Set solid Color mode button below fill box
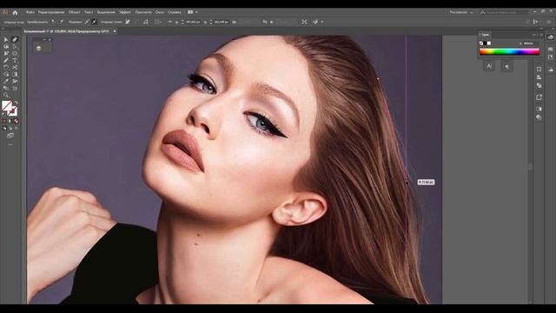The height and width of the screenshot is (313, 556). point(4,121)
